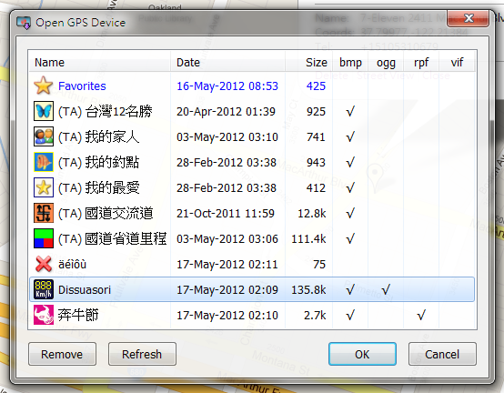Screen dimensions: 504x393
Task: Click the orange highway interchange icon
Action: click(x=44, y=213)
